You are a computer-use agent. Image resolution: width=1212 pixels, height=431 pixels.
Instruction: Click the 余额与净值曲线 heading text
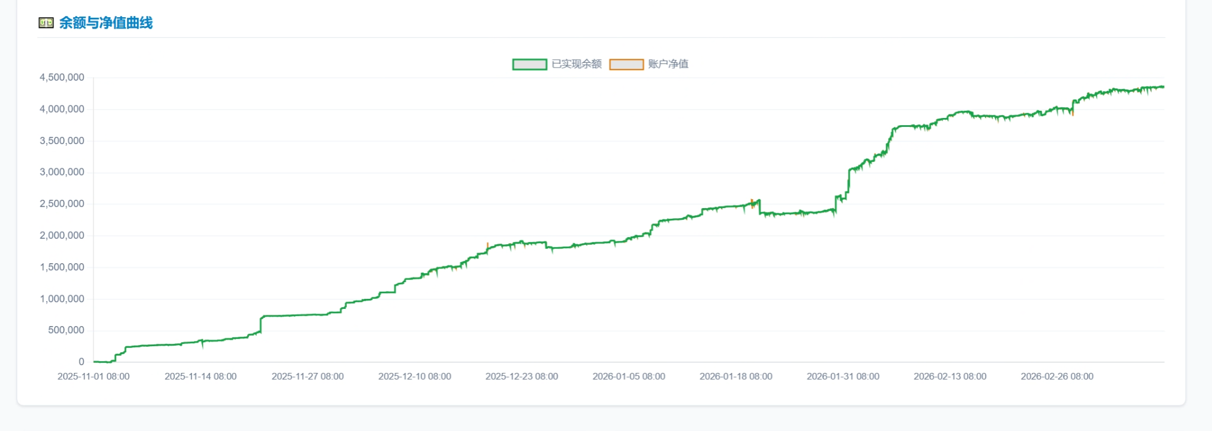[106, 23]
